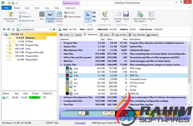Click the .dll 46.3 % chart segment

[x=82, y=113]
